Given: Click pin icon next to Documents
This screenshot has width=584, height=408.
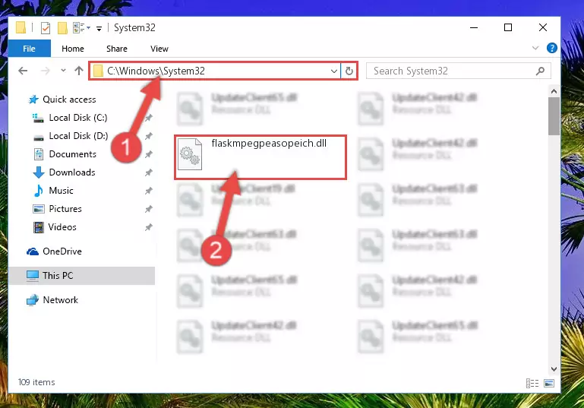Looking at the screenshot, I should (x=149, y=154).
